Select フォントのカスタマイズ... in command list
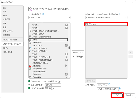This screenshot has width=136, height=98. point(48,63)
